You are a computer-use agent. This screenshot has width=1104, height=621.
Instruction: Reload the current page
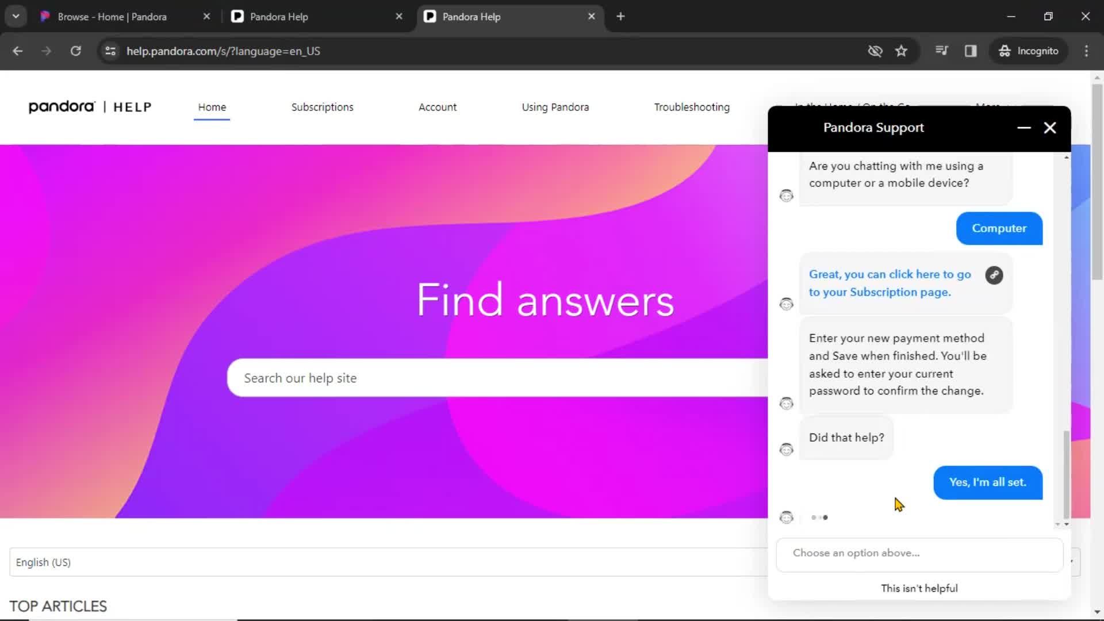(x=75, y=51)
